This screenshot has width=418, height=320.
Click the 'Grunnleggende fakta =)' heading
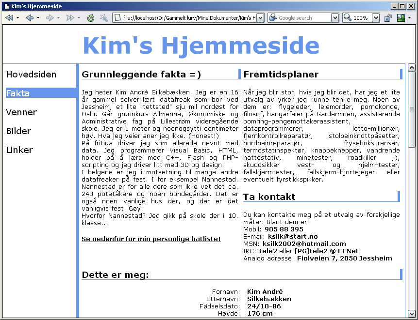tap(141, 74)
